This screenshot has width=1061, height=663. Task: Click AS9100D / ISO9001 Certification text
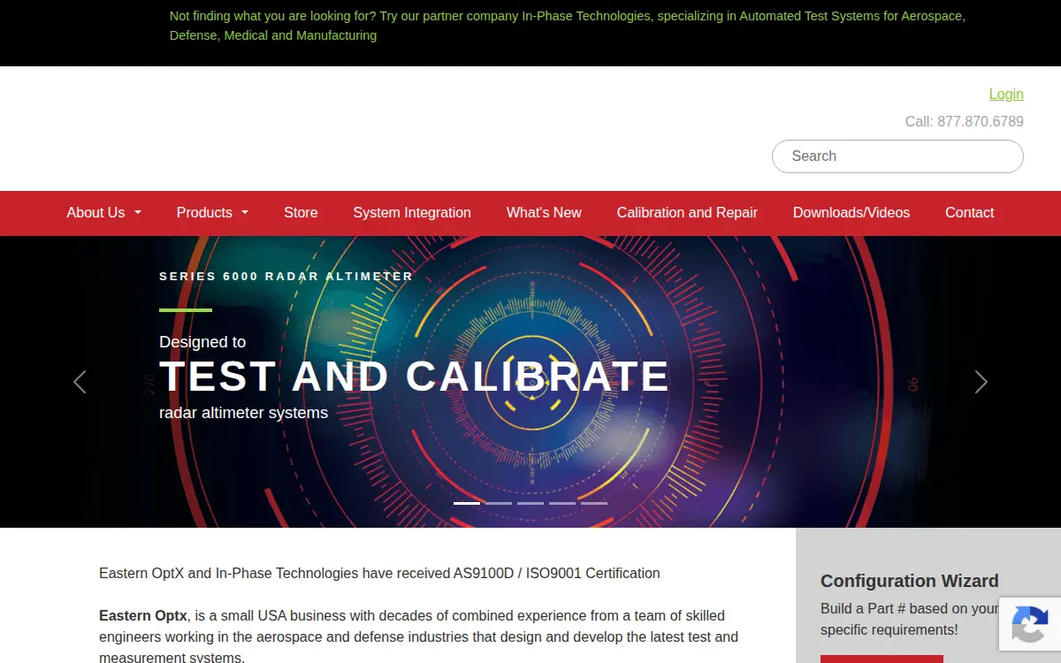pos(557,574)
